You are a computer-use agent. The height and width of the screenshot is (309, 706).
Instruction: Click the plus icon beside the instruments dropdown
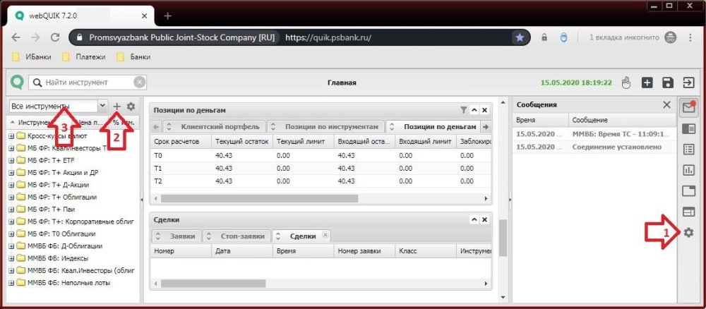pos(117,106)
